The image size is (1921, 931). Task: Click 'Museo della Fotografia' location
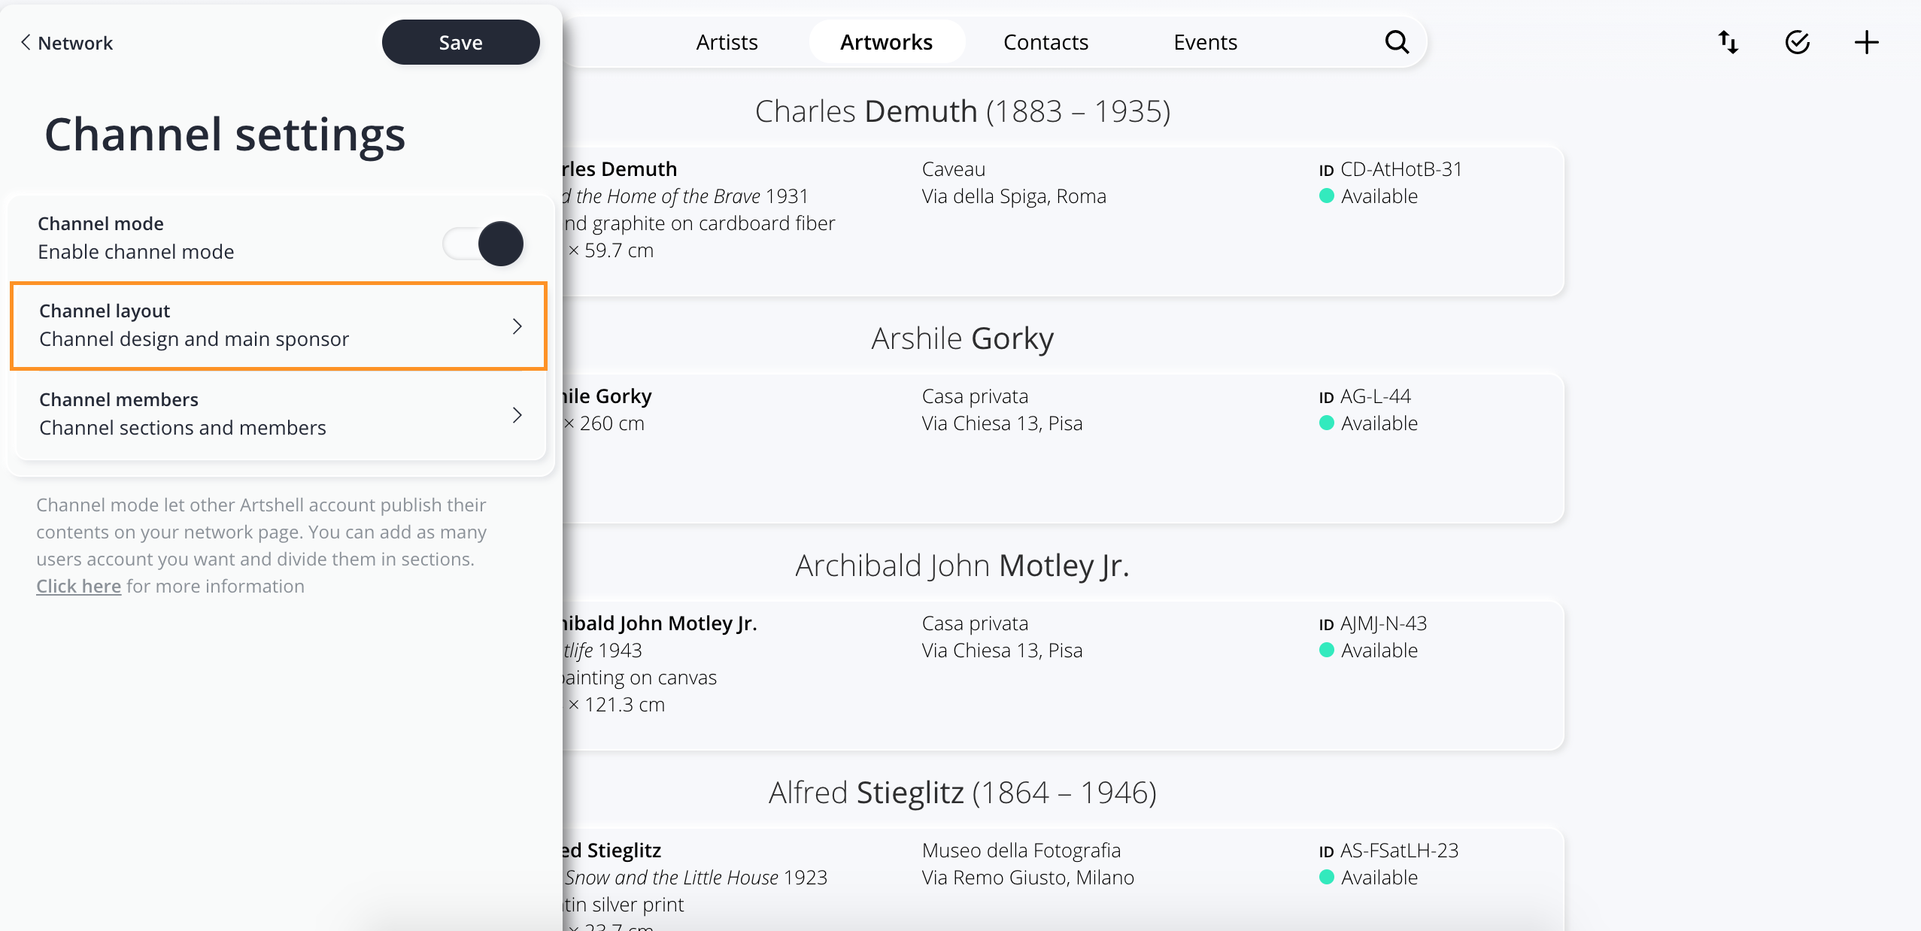point(1021,851)
